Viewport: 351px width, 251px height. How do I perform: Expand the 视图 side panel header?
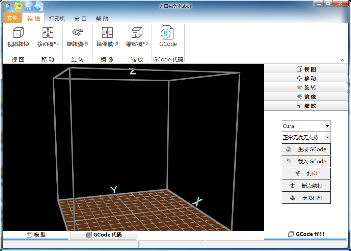pos(306,69)
